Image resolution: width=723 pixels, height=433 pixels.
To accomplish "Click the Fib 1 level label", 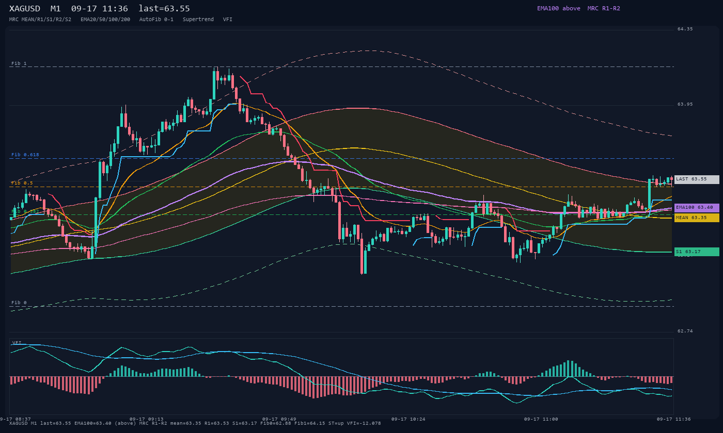I will (19, 63).
